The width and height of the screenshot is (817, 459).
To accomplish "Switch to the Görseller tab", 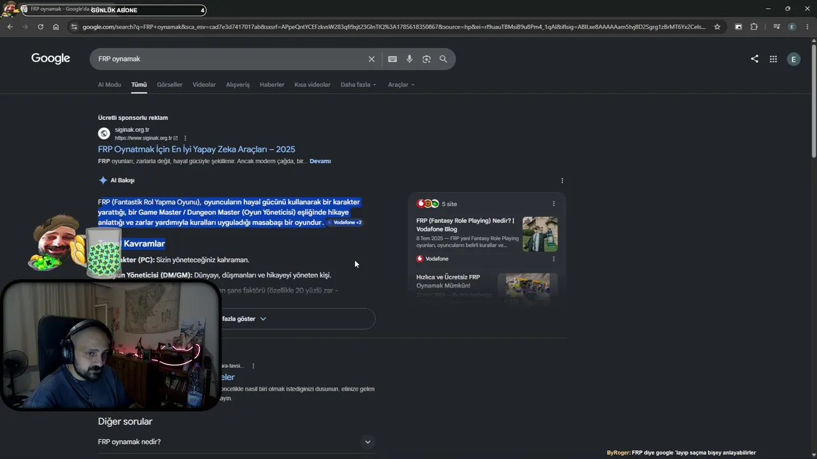I will point(170,85).
